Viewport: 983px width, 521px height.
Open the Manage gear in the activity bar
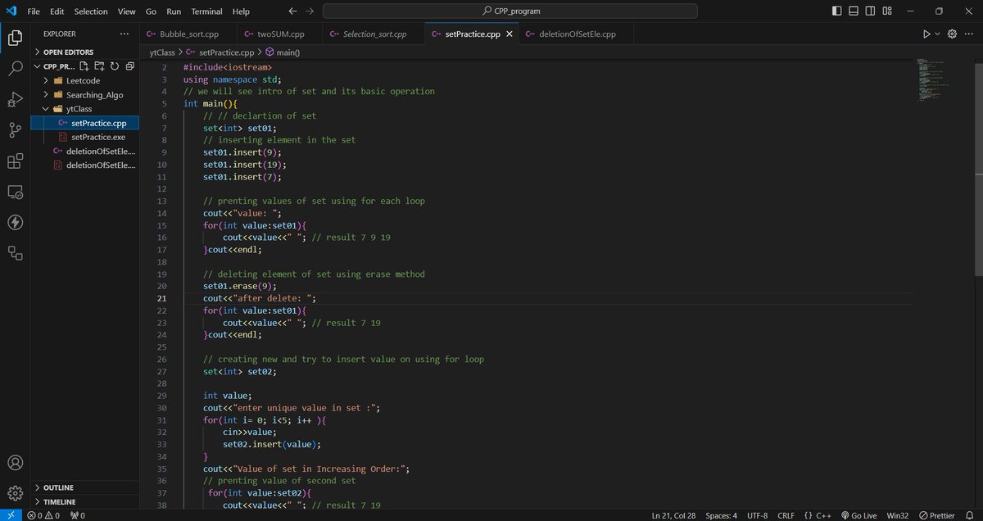coord(15,493)
